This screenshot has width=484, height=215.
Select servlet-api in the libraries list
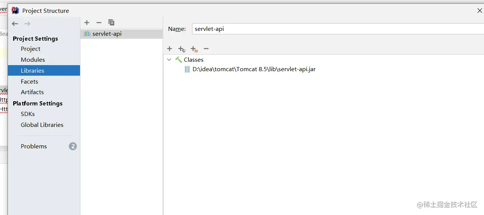[x=122, y=34]
